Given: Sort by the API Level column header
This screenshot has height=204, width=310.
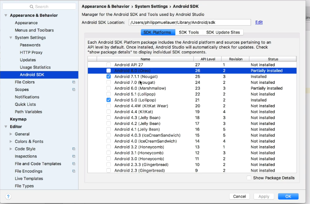Looking at the screenshot, I should (x=208, y=59).
